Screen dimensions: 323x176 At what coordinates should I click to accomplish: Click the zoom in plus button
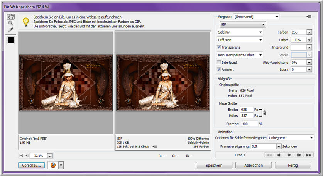[x=26, y=156]
